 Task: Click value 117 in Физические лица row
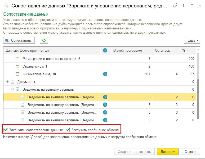pyautogui.click(x=148, y=74)
